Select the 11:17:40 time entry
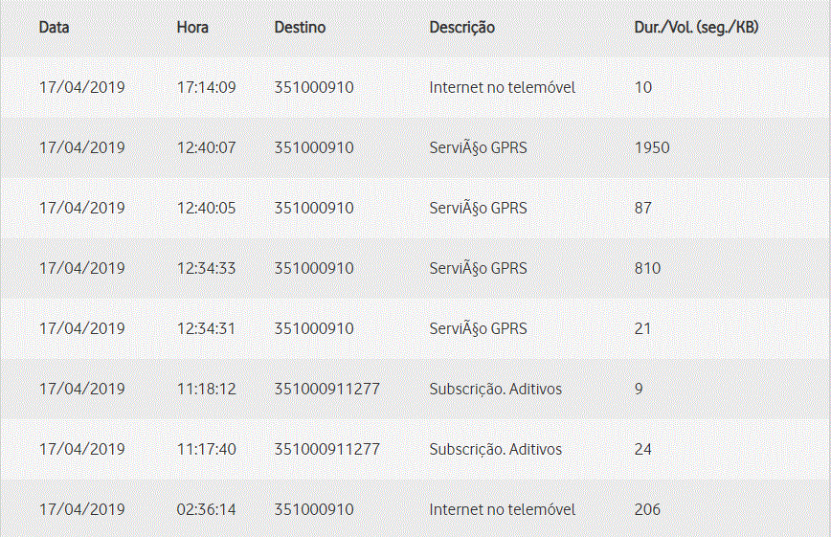 pyautogui.click(x=206, y=449)
